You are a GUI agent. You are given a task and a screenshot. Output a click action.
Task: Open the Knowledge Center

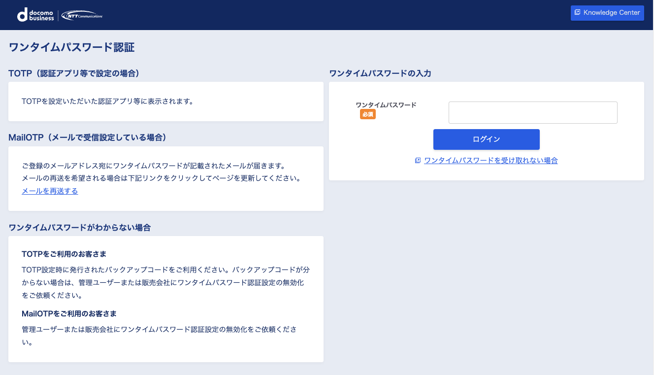pos(607,13)
